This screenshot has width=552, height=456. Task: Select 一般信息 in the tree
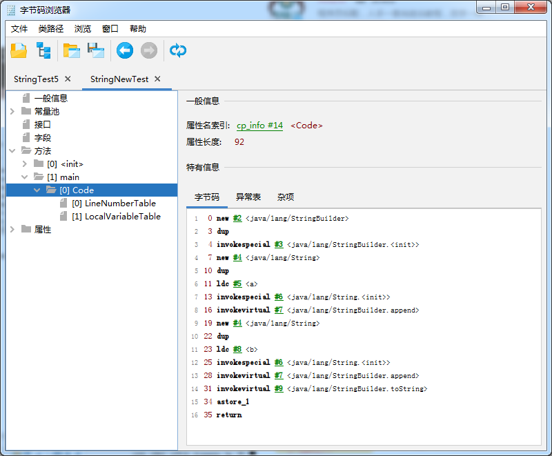[x=50, y=98]
